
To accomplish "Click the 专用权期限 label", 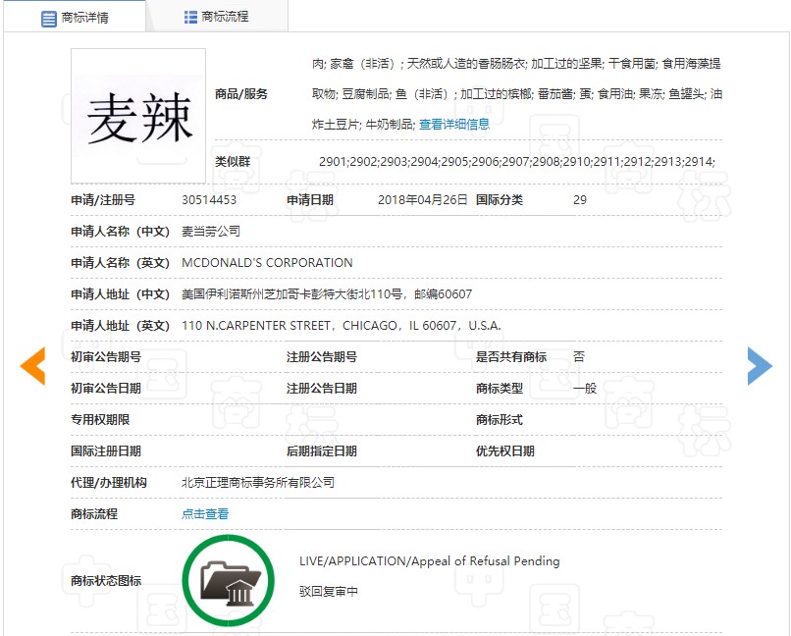I will point(100,420).
